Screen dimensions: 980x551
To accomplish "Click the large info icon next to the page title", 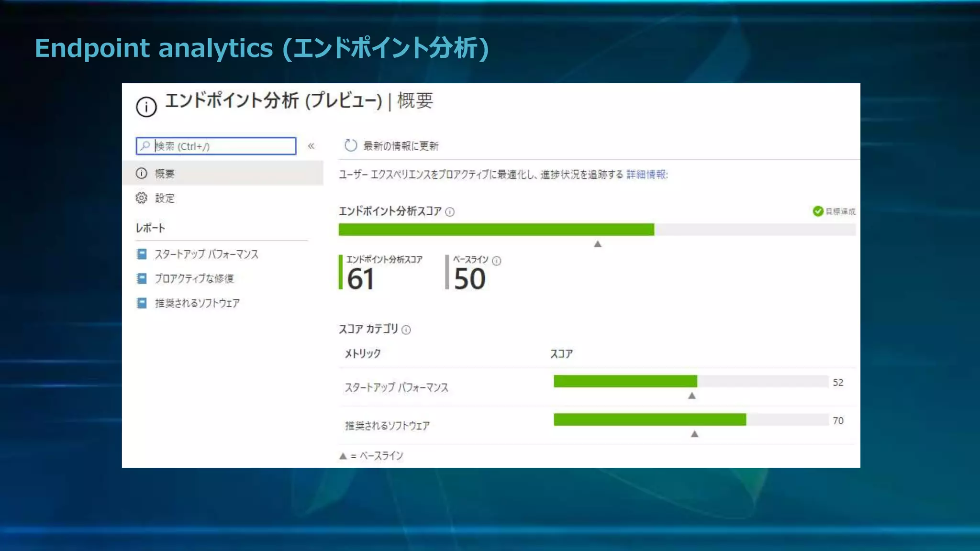I will (x=146, y=107).
